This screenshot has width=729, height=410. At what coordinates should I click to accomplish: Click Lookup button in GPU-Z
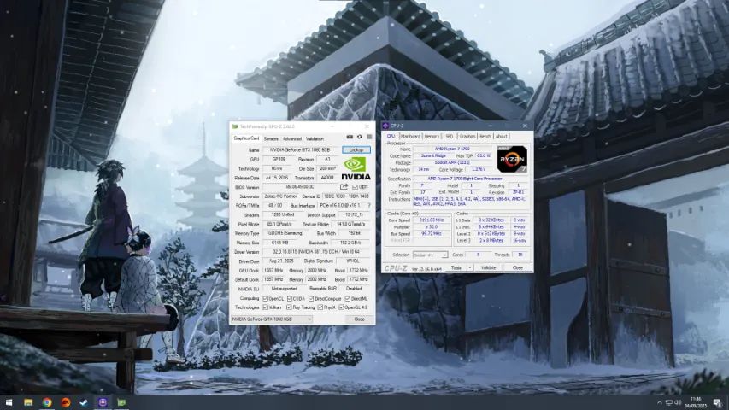click(x=356, y=149)
